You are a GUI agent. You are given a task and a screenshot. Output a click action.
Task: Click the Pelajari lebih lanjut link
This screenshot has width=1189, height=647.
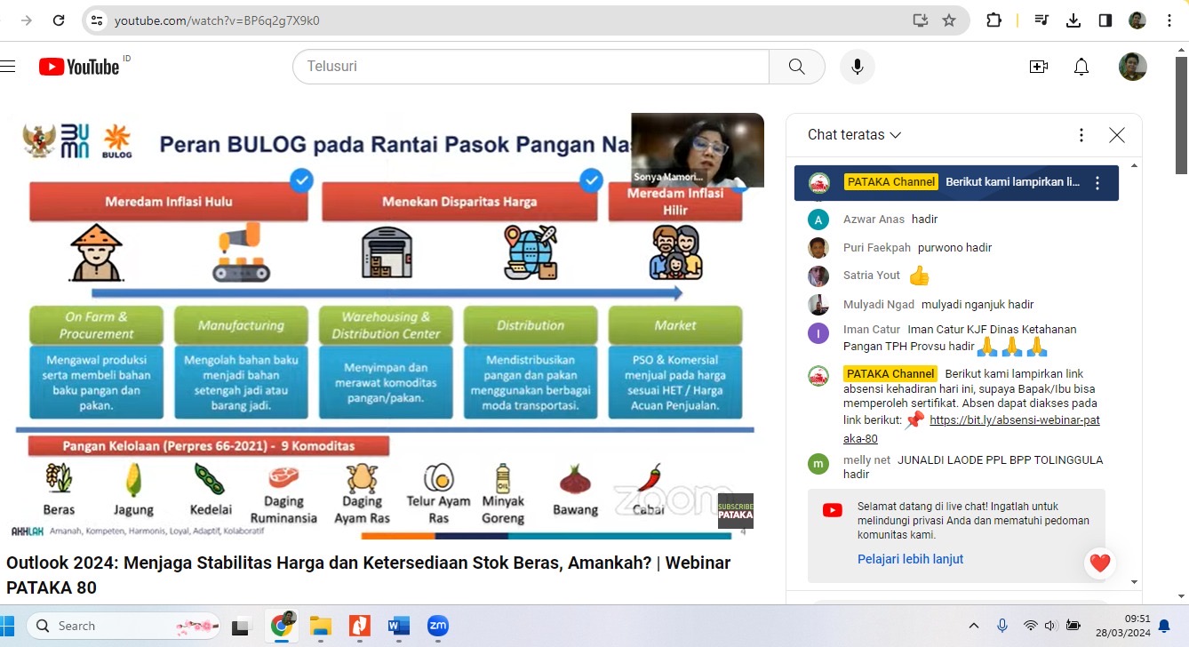910,559
